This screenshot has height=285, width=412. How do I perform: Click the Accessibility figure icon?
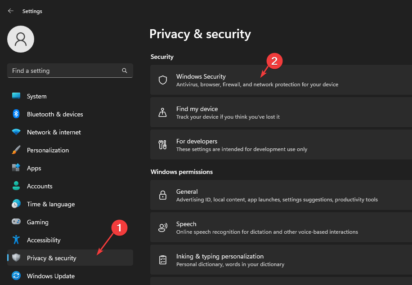pyautogui.click(x=16, y=240)
